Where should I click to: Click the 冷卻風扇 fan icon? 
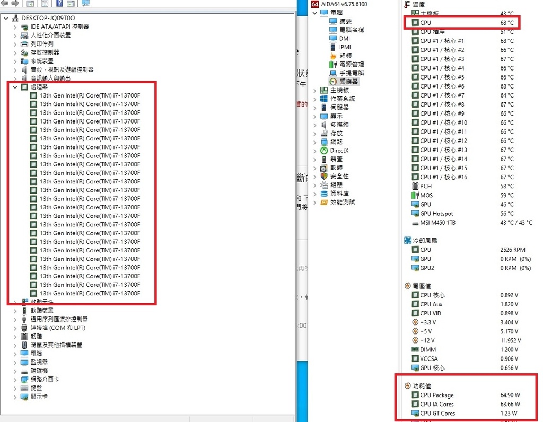[408, 241]
